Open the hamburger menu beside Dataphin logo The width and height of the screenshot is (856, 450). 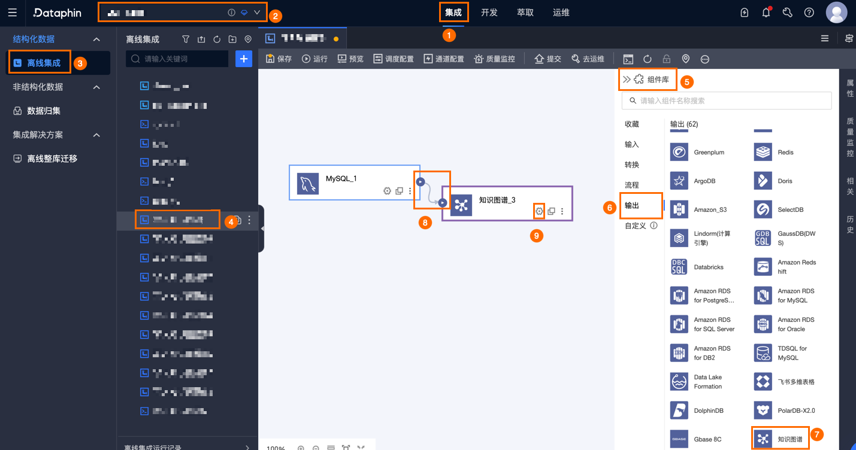[x=13, y=13]
